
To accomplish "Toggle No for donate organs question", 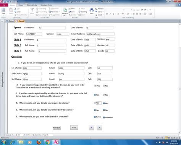I will (x=104, y=103).
